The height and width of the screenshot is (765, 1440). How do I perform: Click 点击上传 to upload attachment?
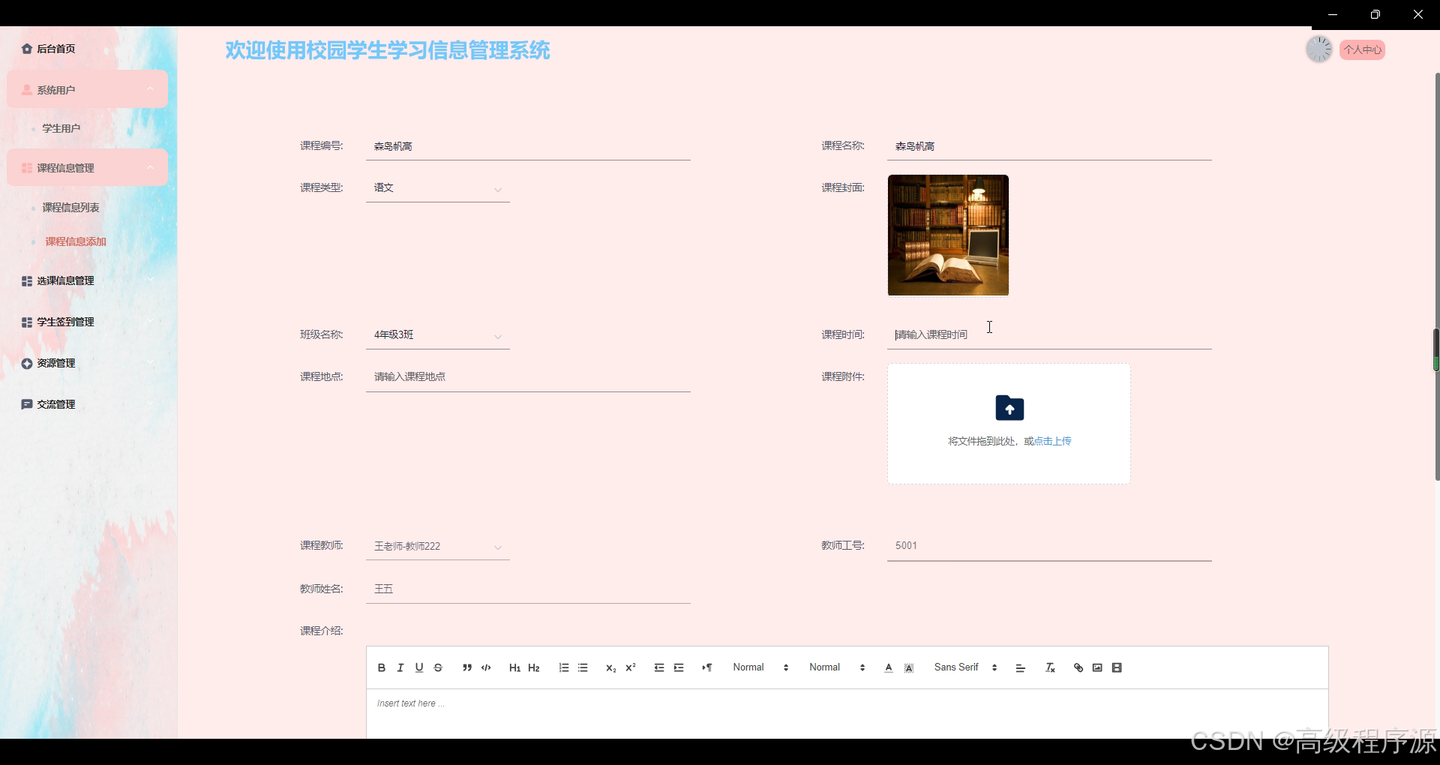point(1052,441)
